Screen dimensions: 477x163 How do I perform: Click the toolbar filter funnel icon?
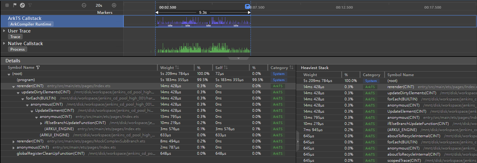pos(30,5)
